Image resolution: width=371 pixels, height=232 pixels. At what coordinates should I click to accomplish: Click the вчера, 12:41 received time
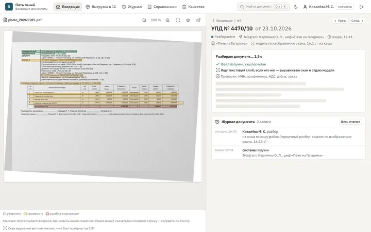342,37
